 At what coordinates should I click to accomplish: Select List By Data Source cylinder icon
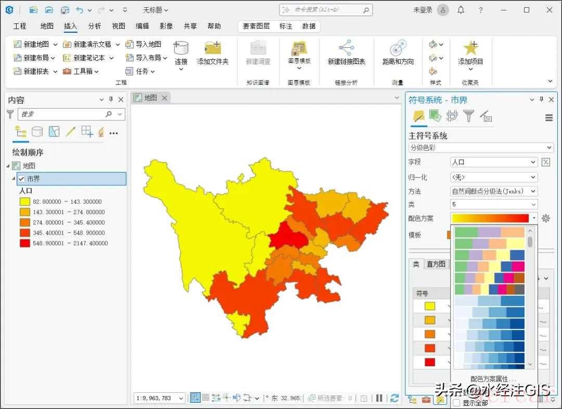pos(37,132)
